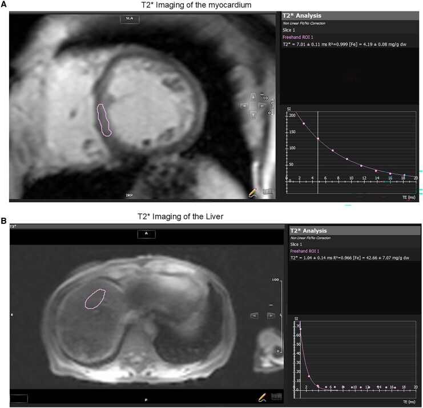The height and width of the screenshot is (408, 423).
Task: Click the SLA orientation label button
Action: tap(130, 18)
